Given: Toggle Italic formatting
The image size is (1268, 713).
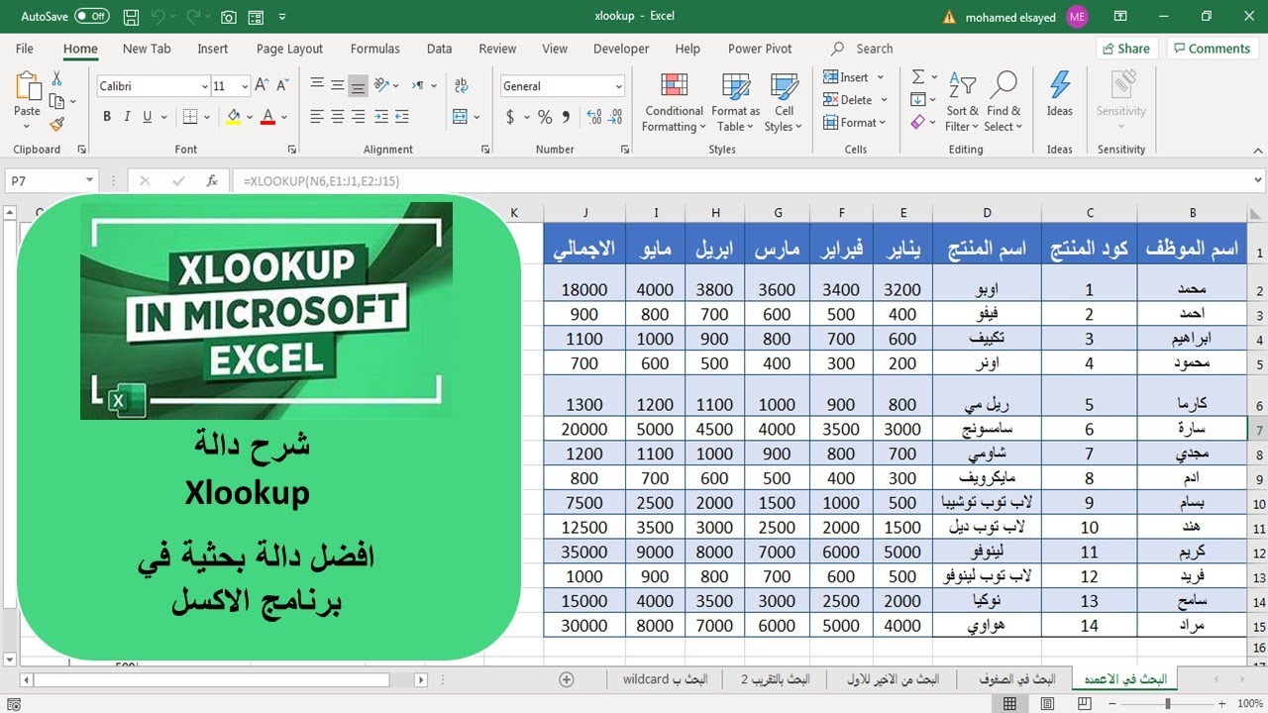Looking at the screenshot, I should point(128,117).
